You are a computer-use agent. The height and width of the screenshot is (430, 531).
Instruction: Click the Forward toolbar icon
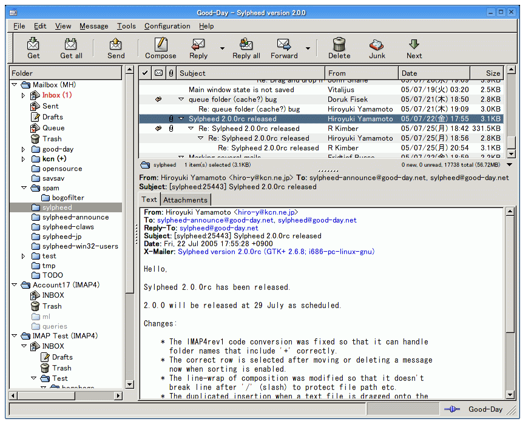(284, 44)
